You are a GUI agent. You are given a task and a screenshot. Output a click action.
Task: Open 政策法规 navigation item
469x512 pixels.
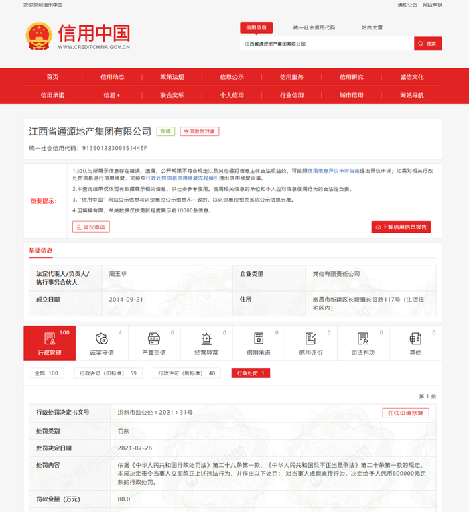[172, 77]
